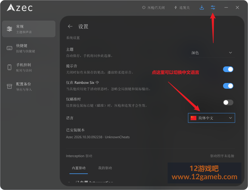Click the phone icon beside 手机控制
This screenshot has height=190, width=248.
(x=9, y=67)
